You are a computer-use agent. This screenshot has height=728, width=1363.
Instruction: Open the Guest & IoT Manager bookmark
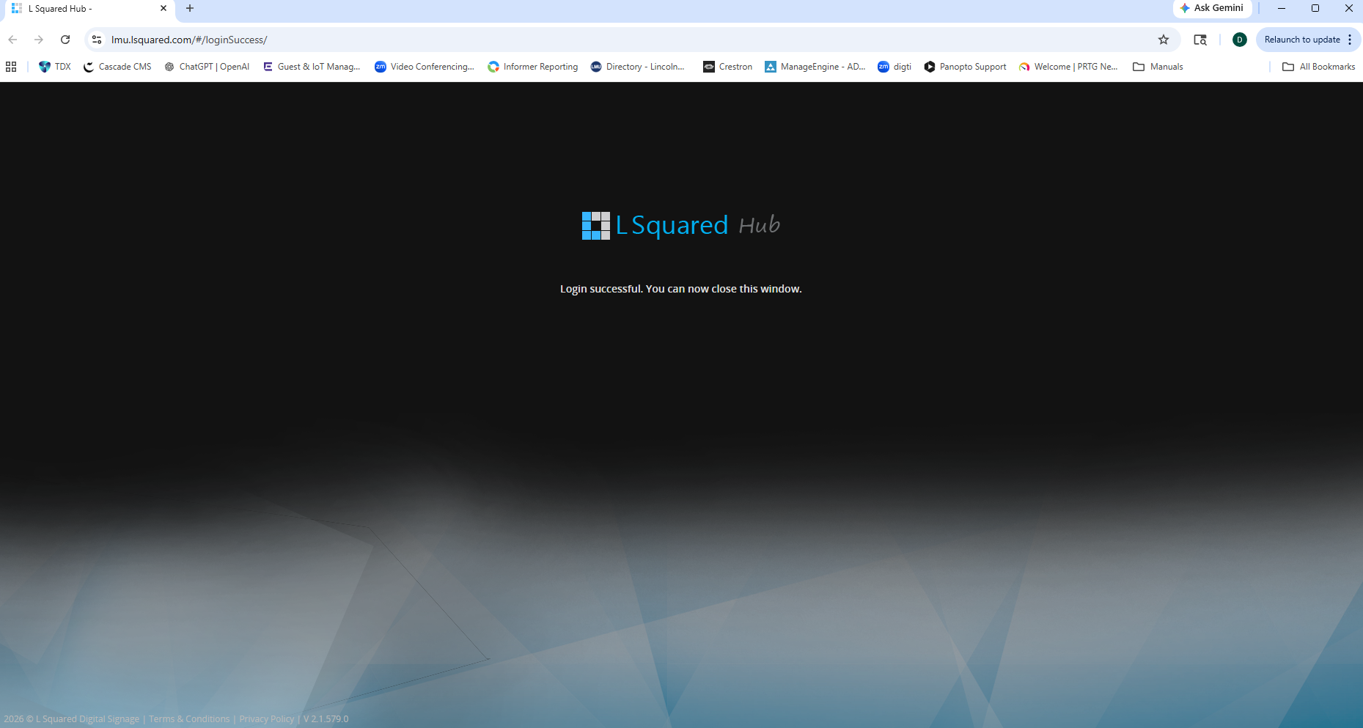click(312, 67)
